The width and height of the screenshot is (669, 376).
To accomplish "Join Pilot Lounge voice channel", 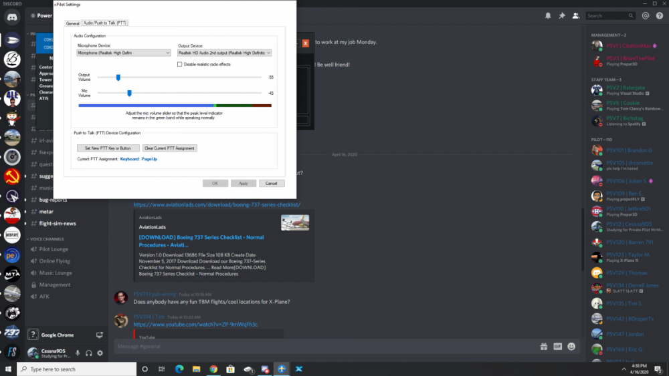I will (54, 250).
